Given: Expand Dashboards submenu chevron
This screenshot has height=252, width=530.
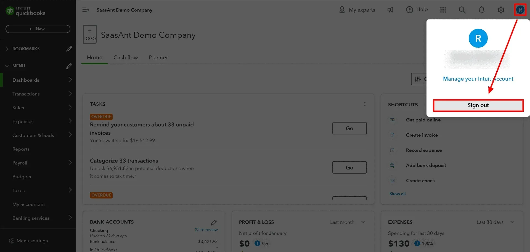Looking at the screenshot, I should click(x=70, y=80).
